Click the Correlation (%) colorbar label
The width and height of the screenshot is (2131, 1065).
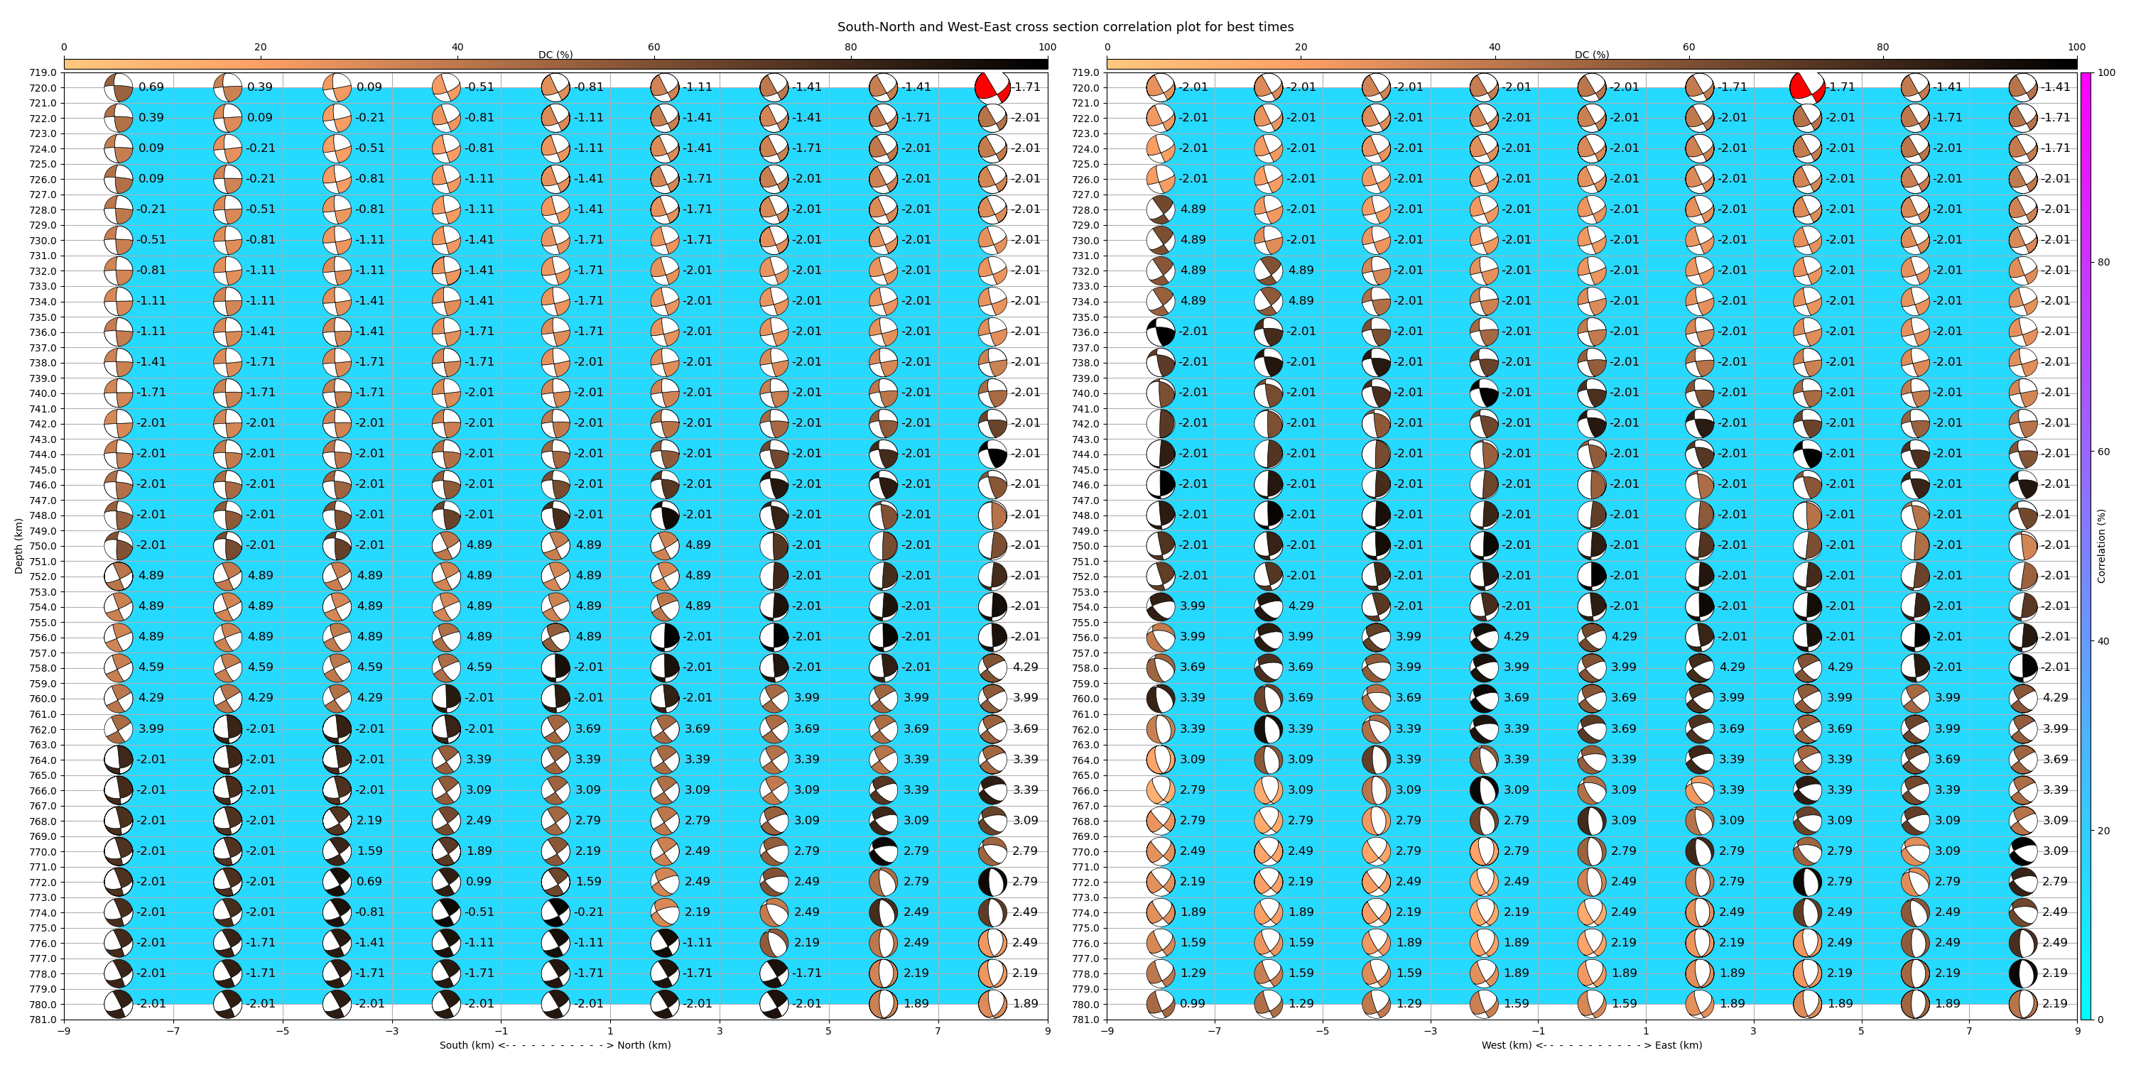click(2101, 546)
